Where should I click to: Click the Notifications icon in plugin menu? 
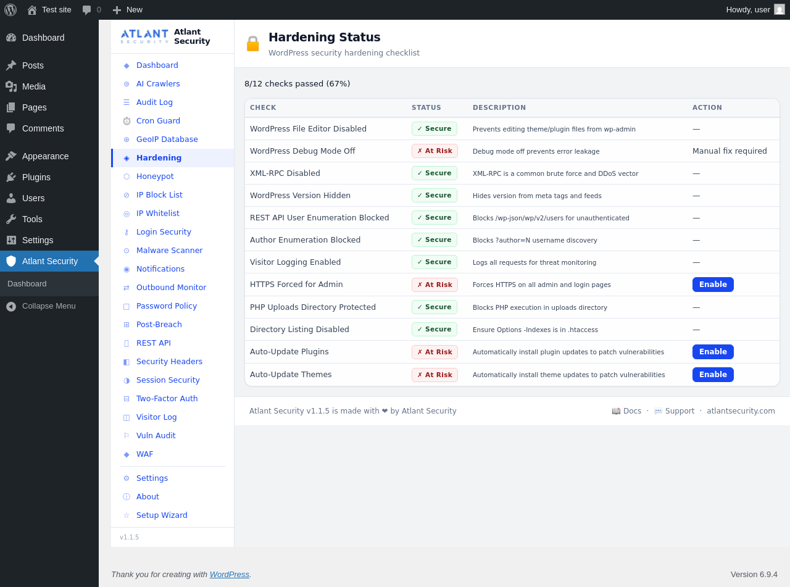[127, 269]
